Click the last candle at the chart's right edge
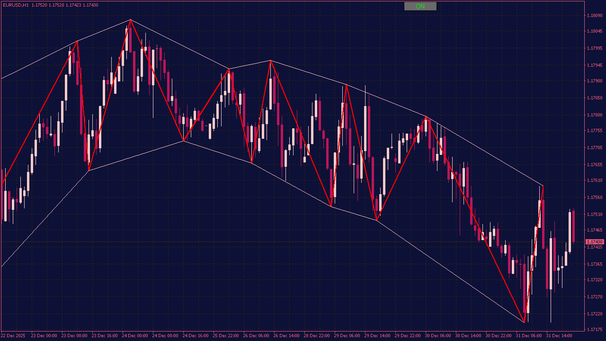606x341 pixels. tap(573, 226)
